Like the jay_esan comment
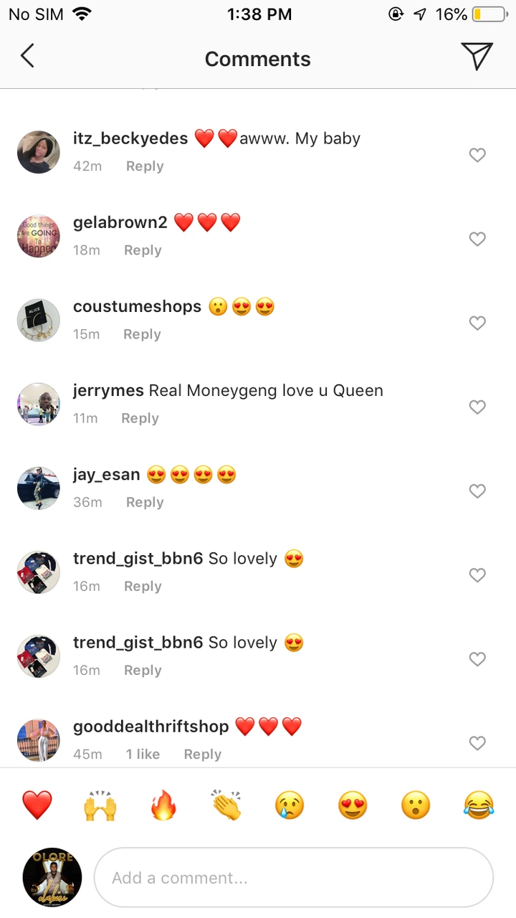Image resolution: width=516 pixels, height=918 pixels. pos(477,491)
